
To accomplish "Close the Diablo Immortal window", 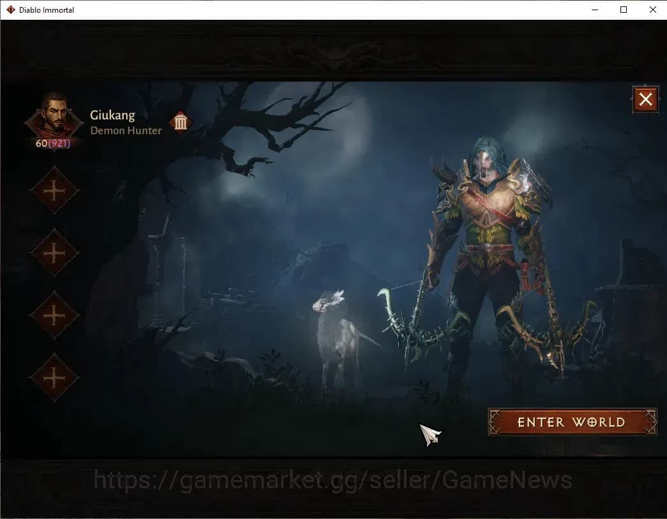I will 652,10.
